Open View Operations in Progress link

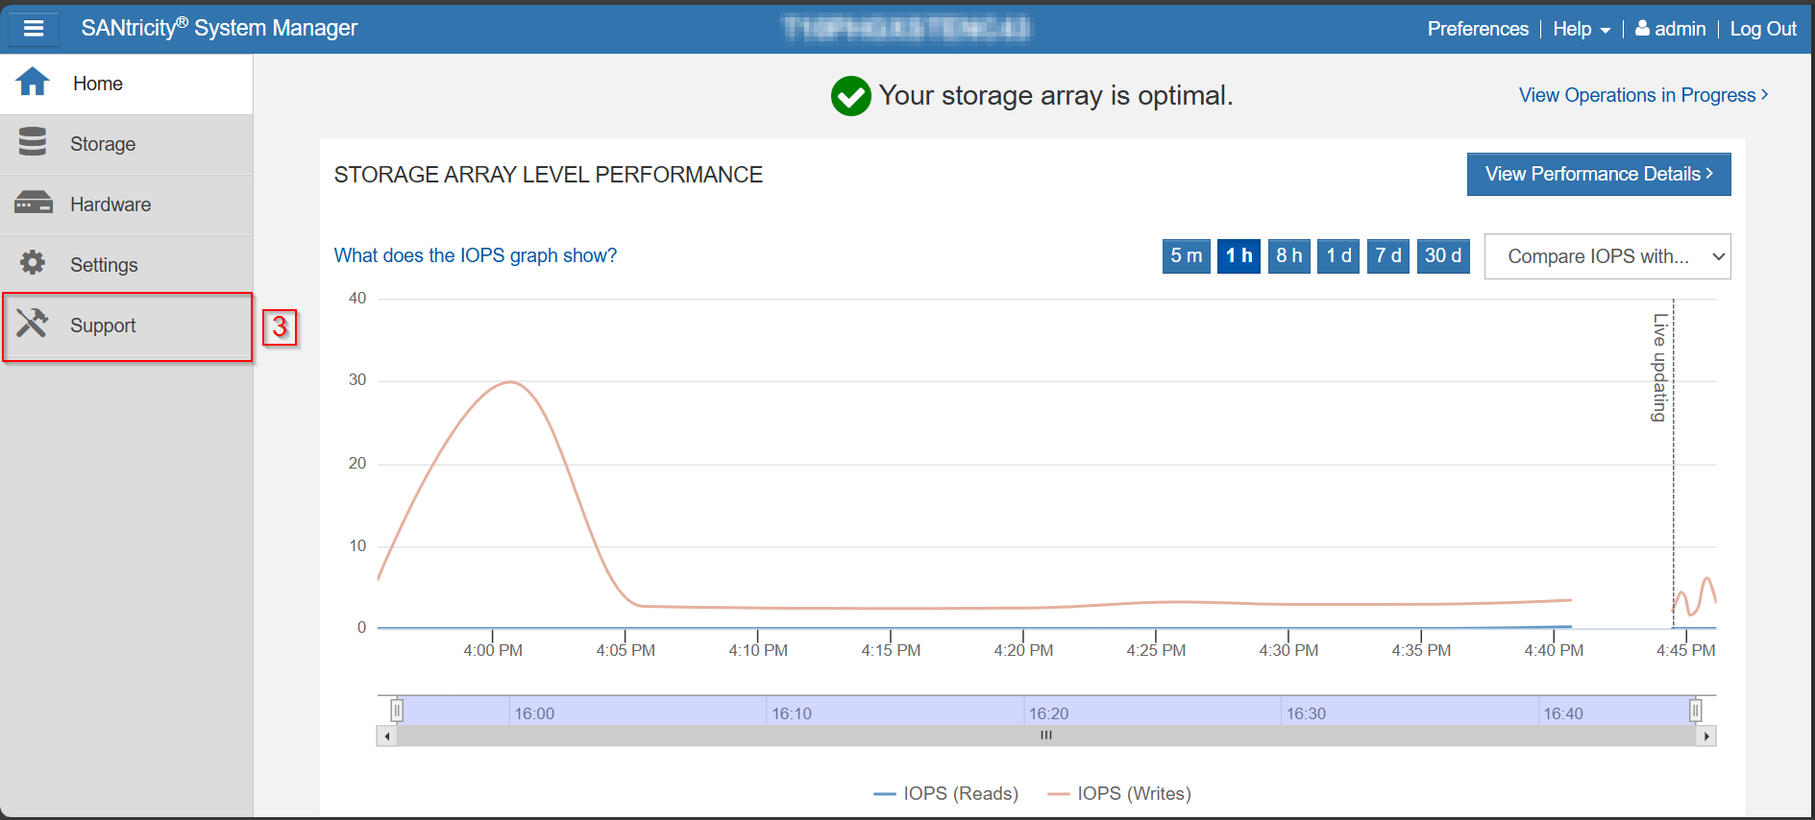(1642, 95)
